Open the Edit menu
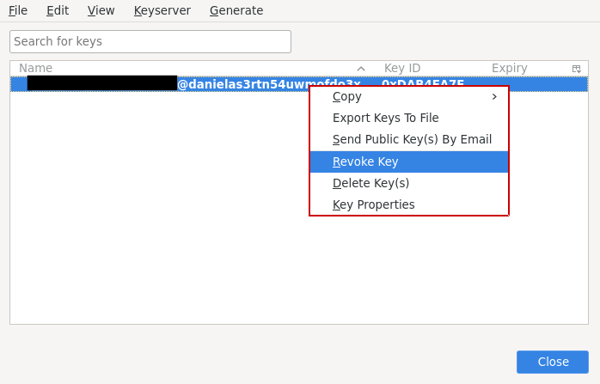 pos(58,10)
